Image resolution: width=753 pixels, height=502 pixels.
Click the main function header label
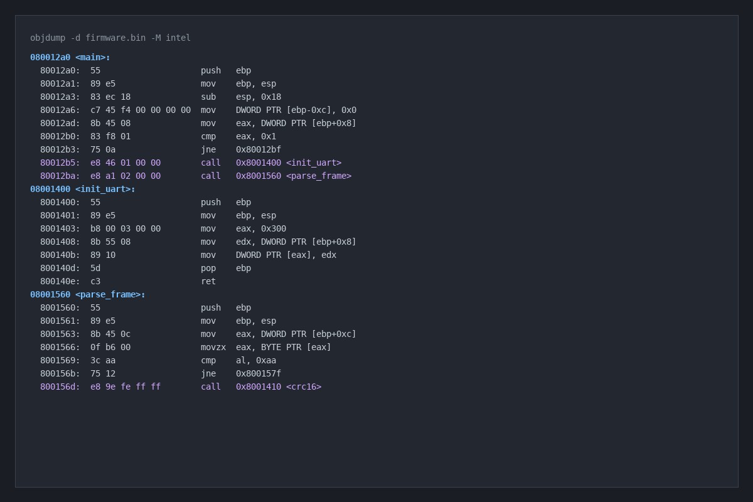[70, 57]
